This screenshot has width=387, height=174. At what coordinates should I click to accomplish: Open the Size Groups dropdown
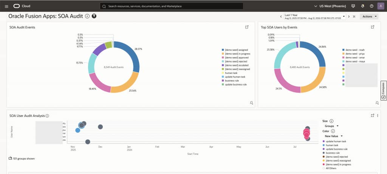(331, 126)
